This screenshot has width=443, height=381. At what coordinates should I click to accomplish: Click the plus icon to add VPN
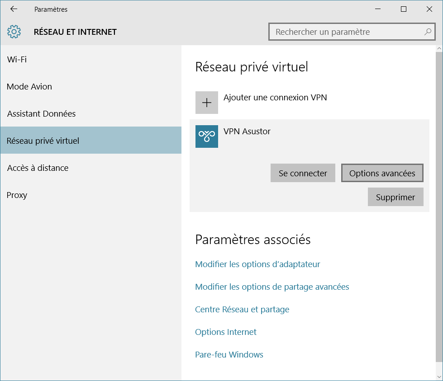(207, 103)
